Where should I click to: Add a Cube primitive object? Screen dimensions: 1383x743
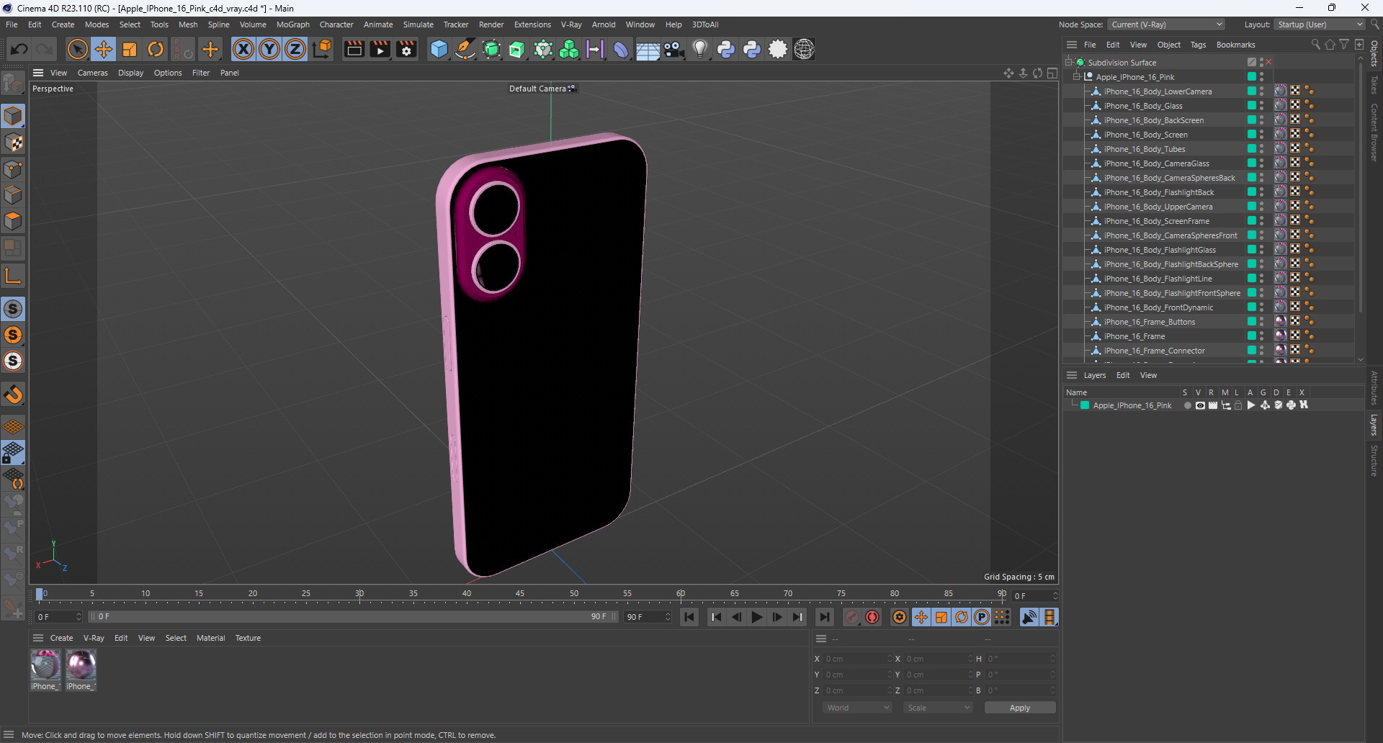pos(439,49)
